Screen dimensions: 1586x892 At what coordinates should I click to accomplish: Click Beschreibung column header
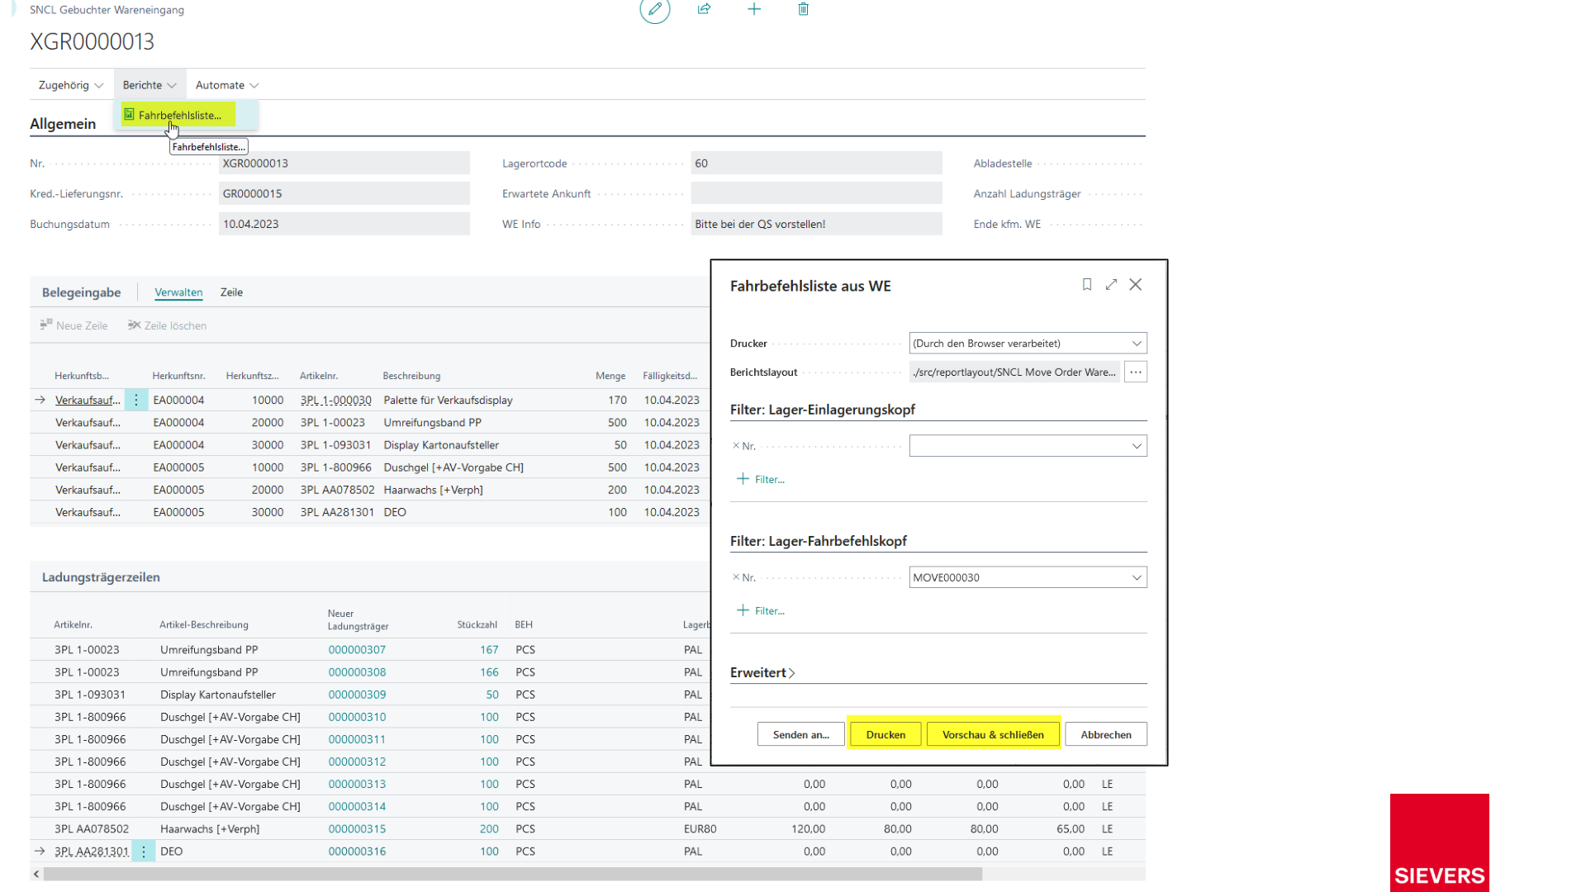411,376
